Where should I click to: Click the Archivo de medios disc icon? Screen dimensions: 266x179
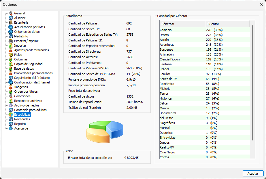tap(11, 105)
